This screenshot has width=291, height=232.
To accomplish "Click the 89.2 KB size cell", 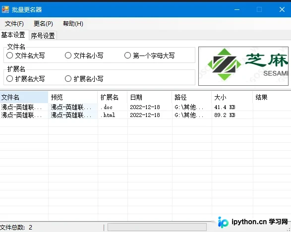I will pyautogui.click(x=225, y=115).
